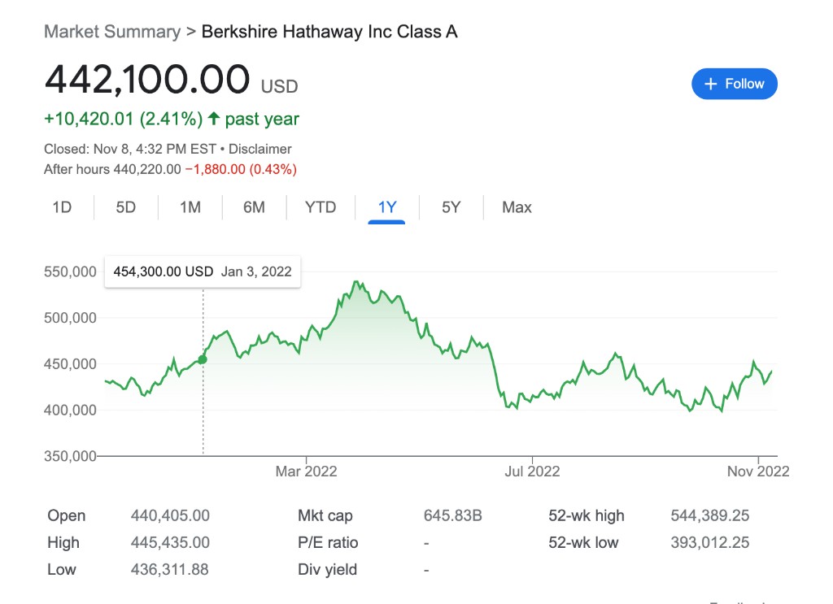
Task: Open the 5Y chart range
Action: coord(451,207)
